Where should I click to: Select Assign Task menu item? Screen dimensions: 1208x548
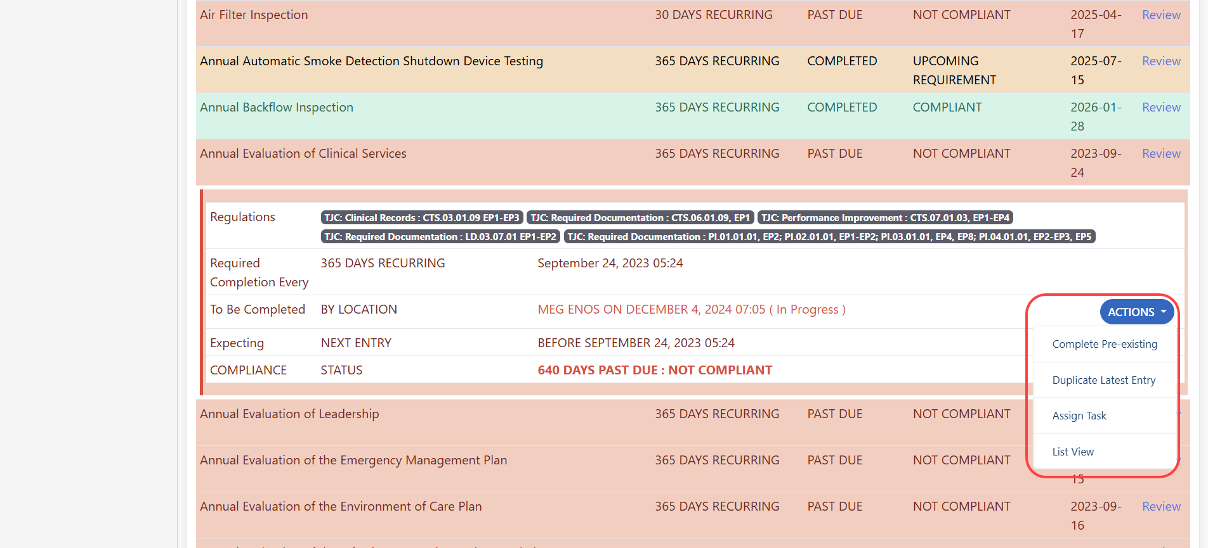[x=1079, y=416]
